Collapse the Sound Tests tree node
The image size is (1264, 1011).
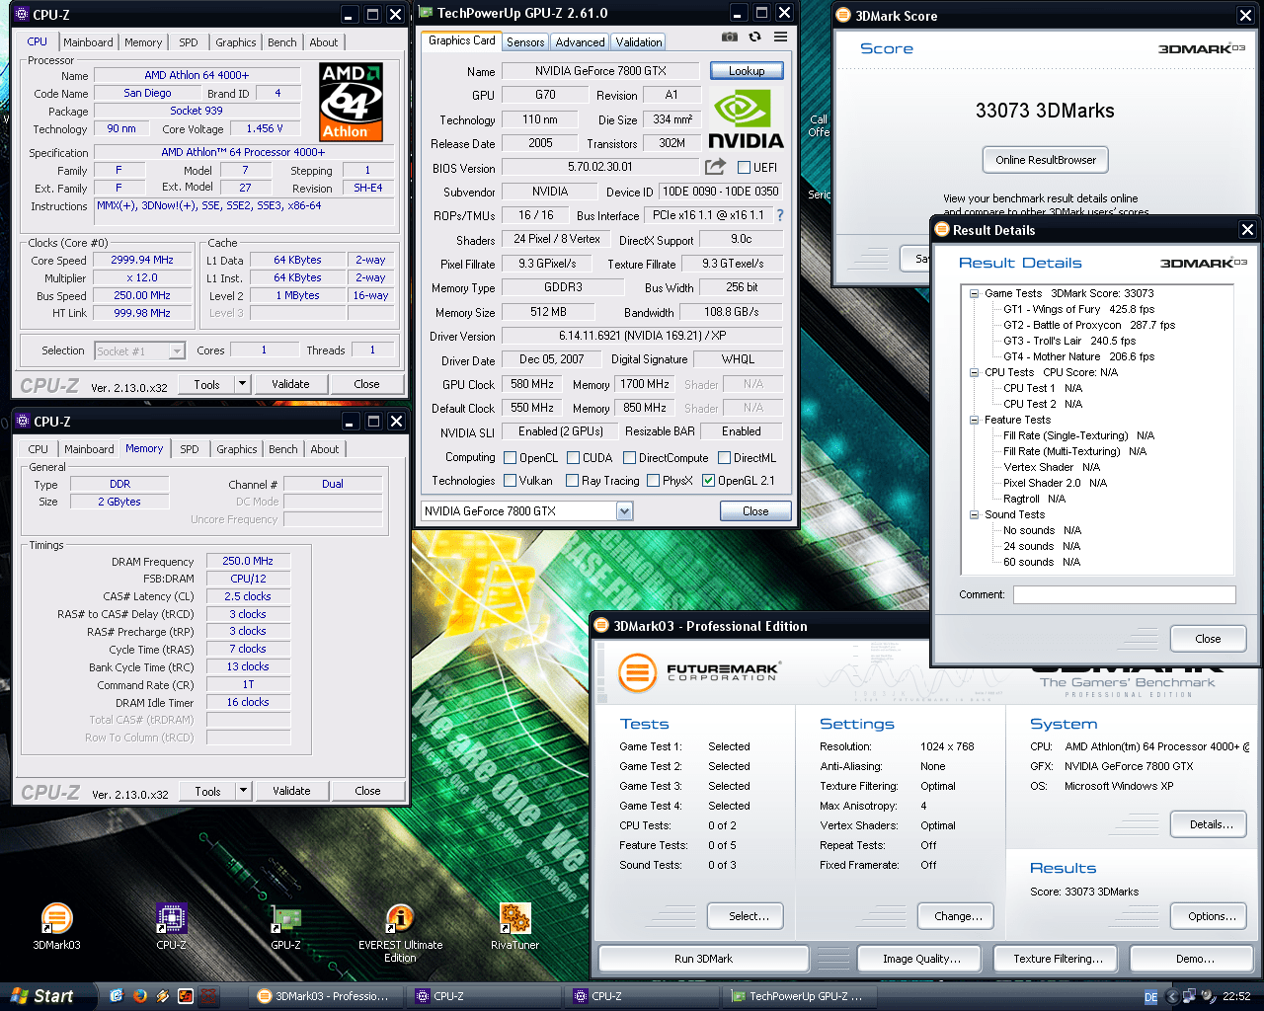(x=974, y=514)
